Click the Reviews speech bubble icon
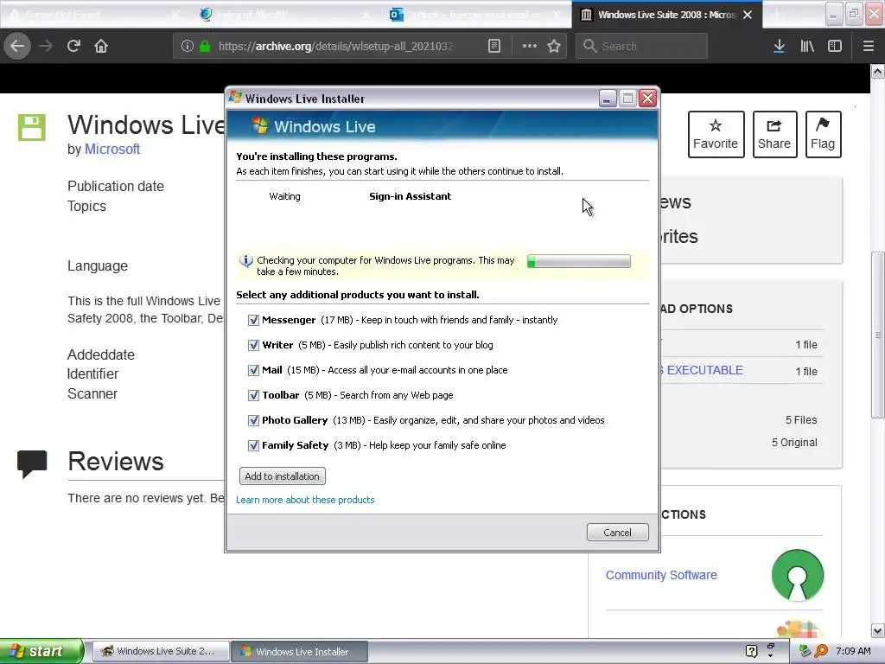Image resolution: width=885 pixels, height=664 pixels. (x=32, y=463)
